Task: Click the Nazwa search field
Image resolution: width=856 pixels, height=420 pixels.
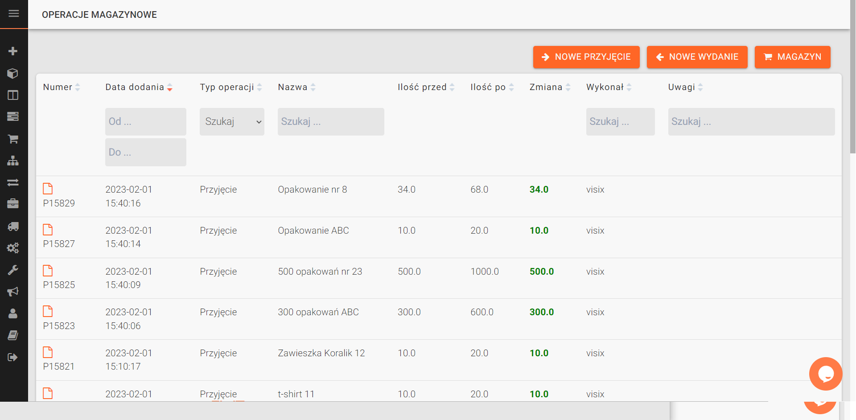Action: pyautogui.click(x=330, y=122)
